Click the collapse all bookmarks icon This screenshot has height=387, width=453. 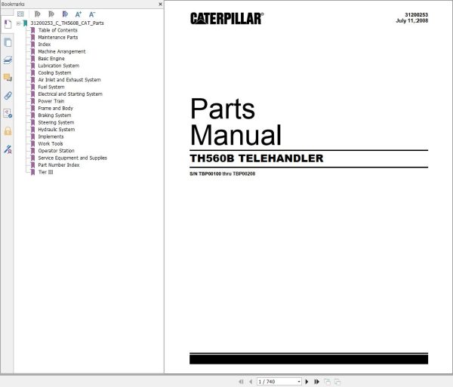point(51,14)
